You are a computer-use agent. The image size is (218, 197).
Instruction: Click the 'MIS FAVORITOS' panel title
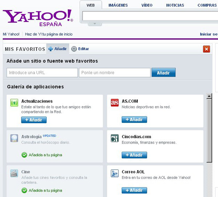point(25,49)
